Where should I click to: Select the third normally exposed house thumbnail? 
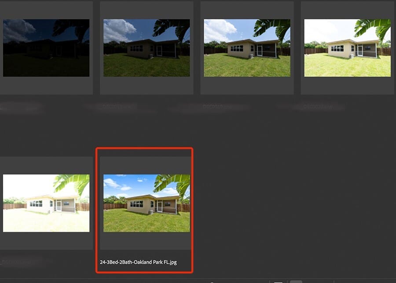pos(247,47)
